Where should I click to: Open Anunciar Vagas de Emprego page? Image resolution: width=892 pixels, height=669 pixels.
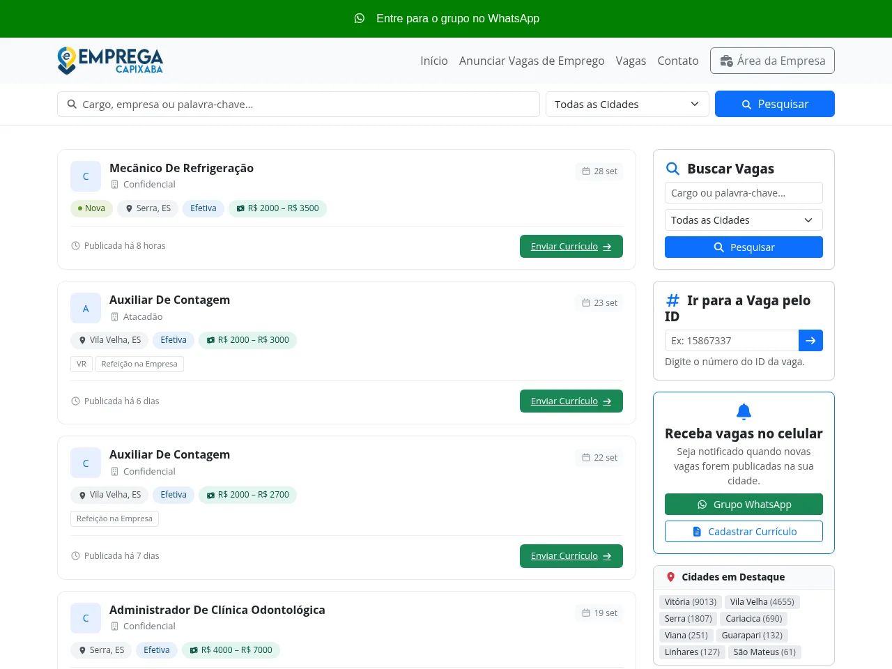tap(532, 61)
